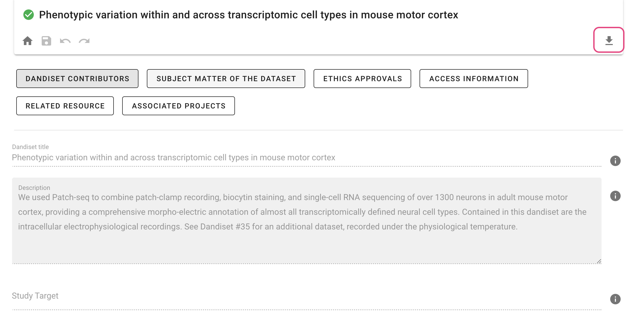The image size is (644, 319).
Task: Select the Related Resource section
Action: point(65,106)
